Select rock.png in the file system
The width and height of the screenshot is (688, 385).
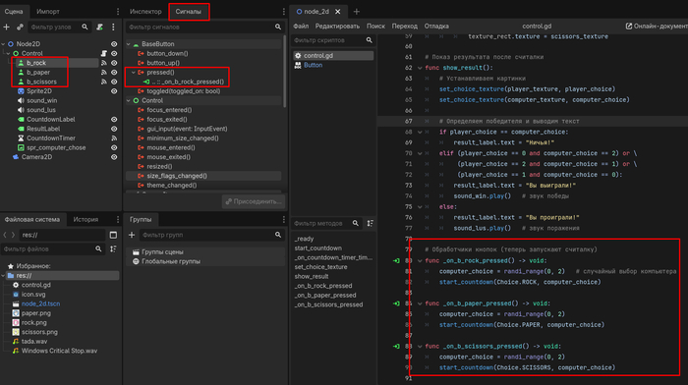tap(34, 323)
